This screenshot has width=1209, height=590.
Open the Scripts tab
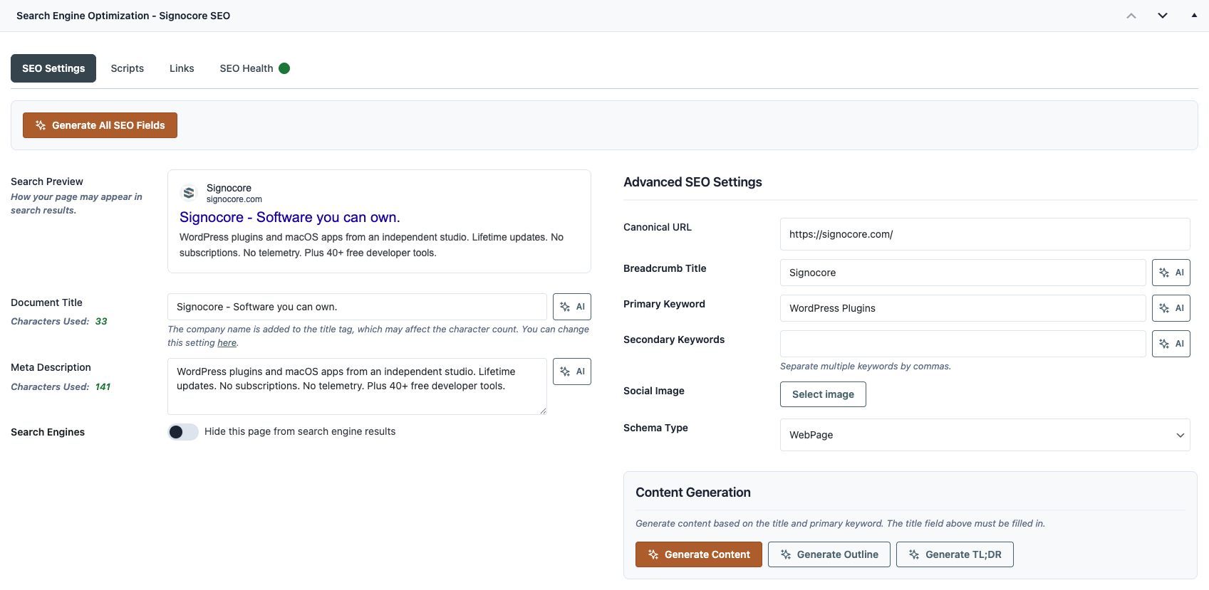pos(128,68)
